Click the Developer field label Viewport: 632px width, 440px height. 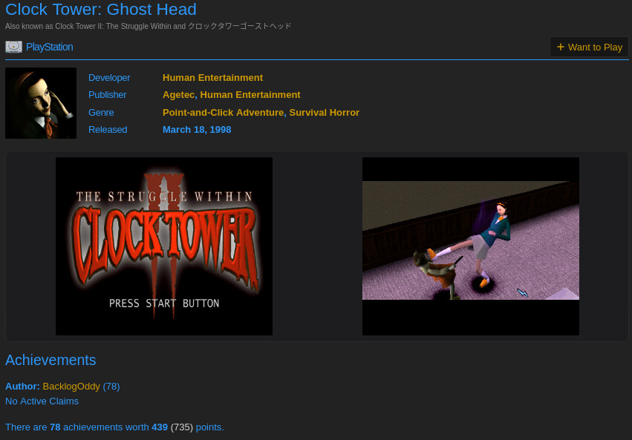109,78
